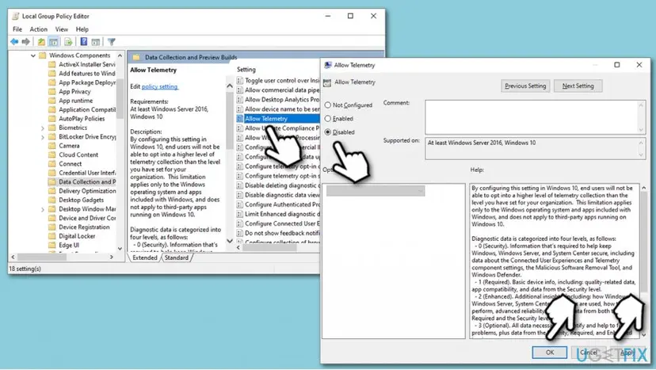This screenshot has width=656, height=370.
Task: Click the App Privacy folder icon
Action: (x=51, y=92)
